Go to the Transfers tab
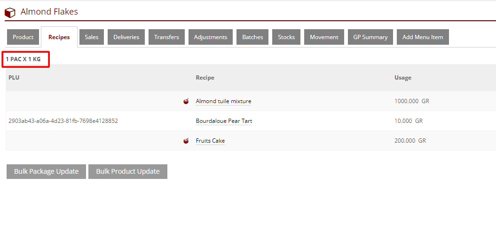Viewport: 496px width, 226px height. pyautogui.click(x=166, y=37)
